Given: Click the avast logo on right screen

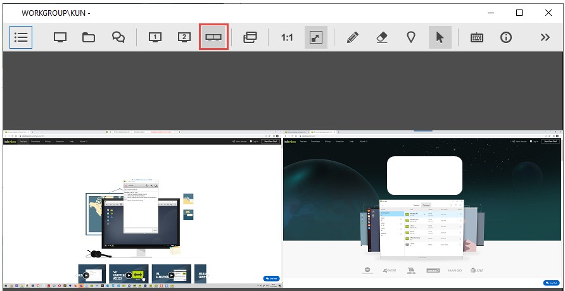Looking at the screenshot, I should [390, 270].
